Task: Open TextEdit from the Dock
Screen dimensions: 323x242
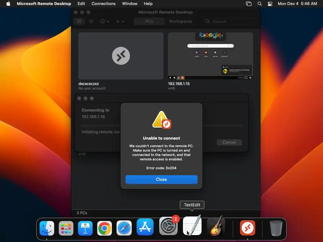Action: tap(192, 226)
